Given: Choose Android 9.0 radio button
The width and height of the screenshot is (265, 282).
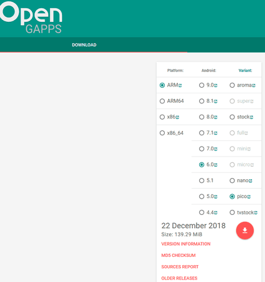Looking at the screenshot, I should tap(202, 85).
